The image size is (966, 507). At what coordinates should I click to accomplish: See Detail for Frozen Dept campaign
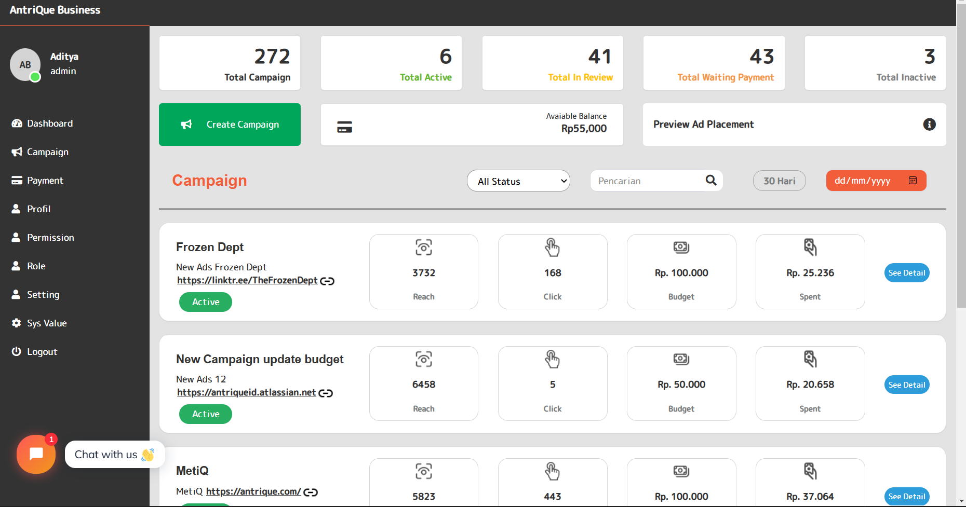tap(906, 273)
